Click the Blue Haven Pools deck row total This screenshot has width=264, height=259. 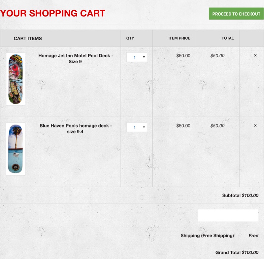[x=217, y=126]
